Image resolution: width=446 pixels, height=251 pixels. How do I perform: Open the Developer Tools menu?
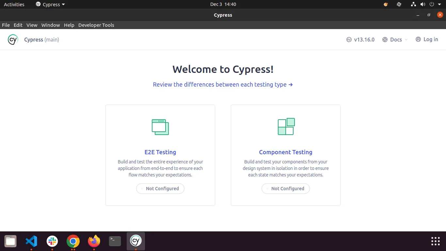[x=96, y=25]
